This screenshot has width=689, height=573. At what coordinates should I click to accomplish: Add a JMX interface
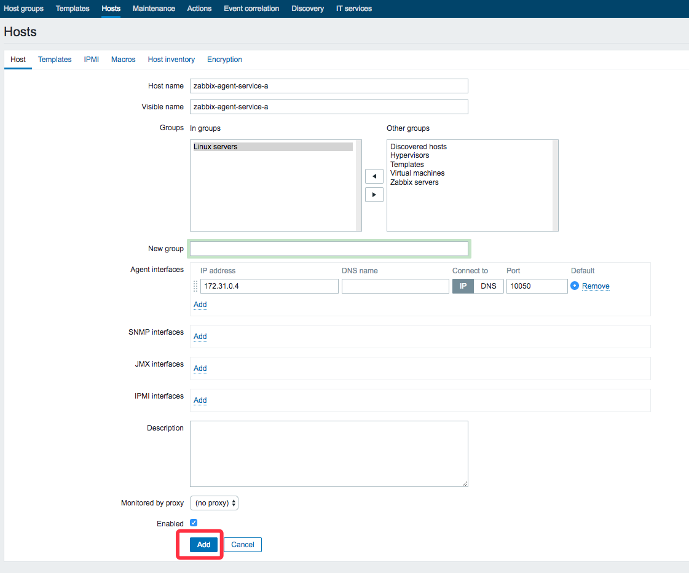200,368
